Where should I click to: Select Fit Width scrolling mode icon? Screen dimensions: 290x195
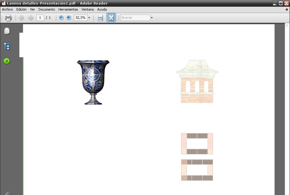coord(100,18)
